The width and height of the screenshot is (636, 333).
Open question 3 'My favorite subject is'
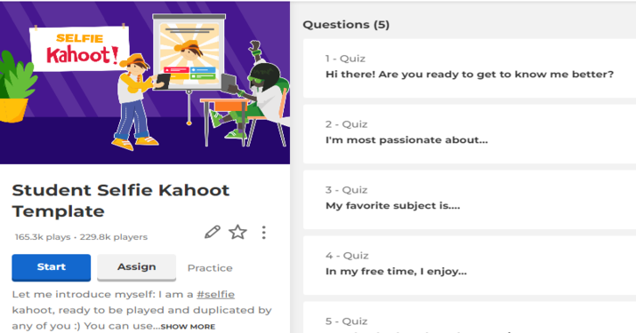pyautogui.click(x=470, y=199)
